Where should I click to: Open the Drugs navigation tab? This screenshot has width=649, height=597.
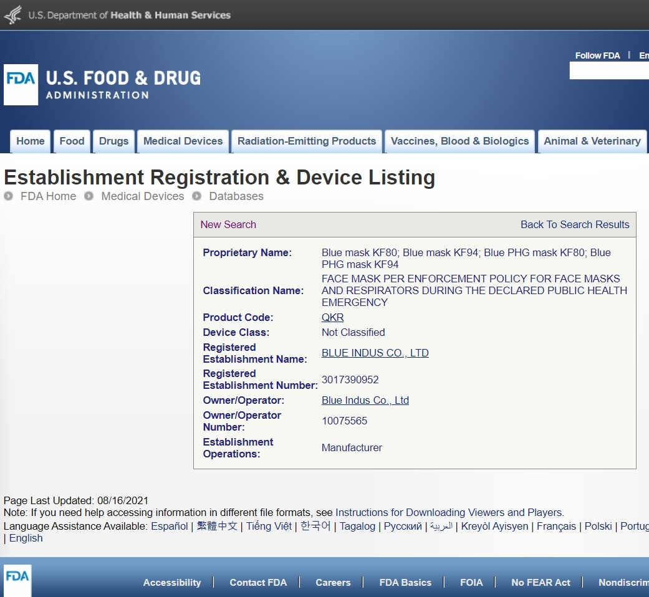click(x=114, y=141)
